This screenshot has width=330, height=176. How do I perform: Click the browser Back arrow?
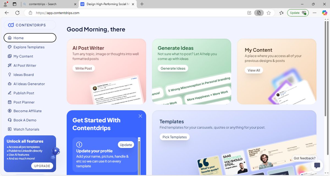coord(7,13)
